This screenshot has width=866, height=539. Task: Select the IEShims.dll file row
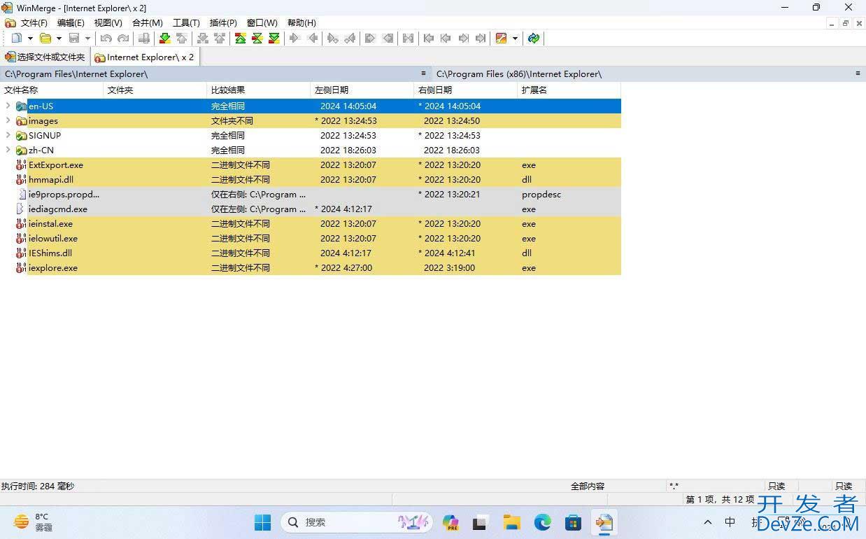(311, 253)
